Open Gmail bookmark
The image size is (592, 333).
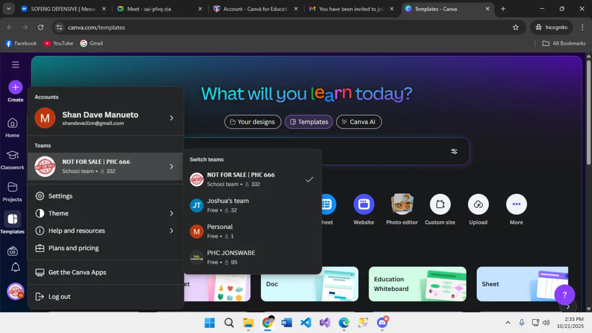click(x=92, y=43)
